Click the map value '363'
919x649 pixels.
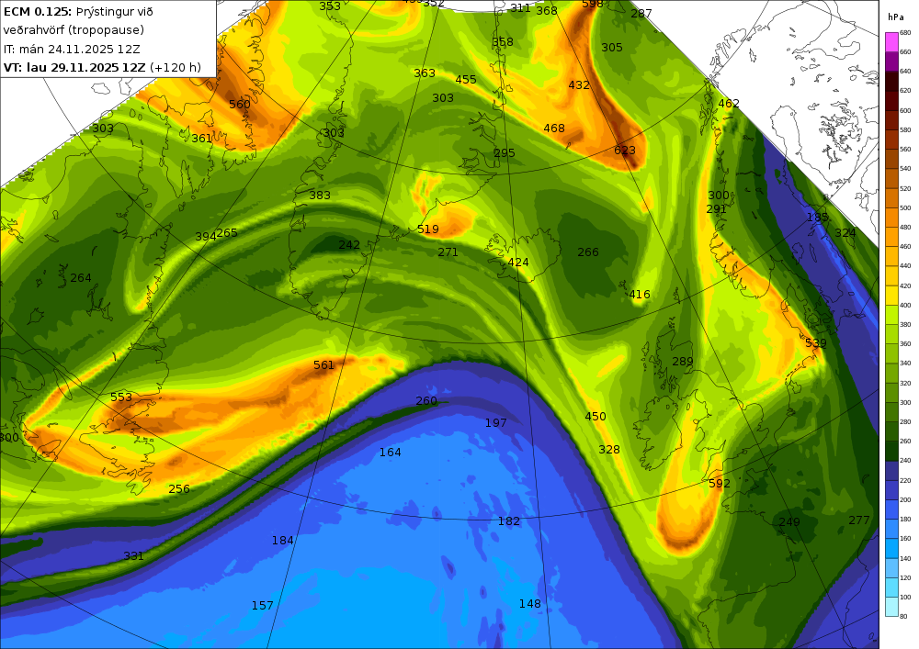425,73
